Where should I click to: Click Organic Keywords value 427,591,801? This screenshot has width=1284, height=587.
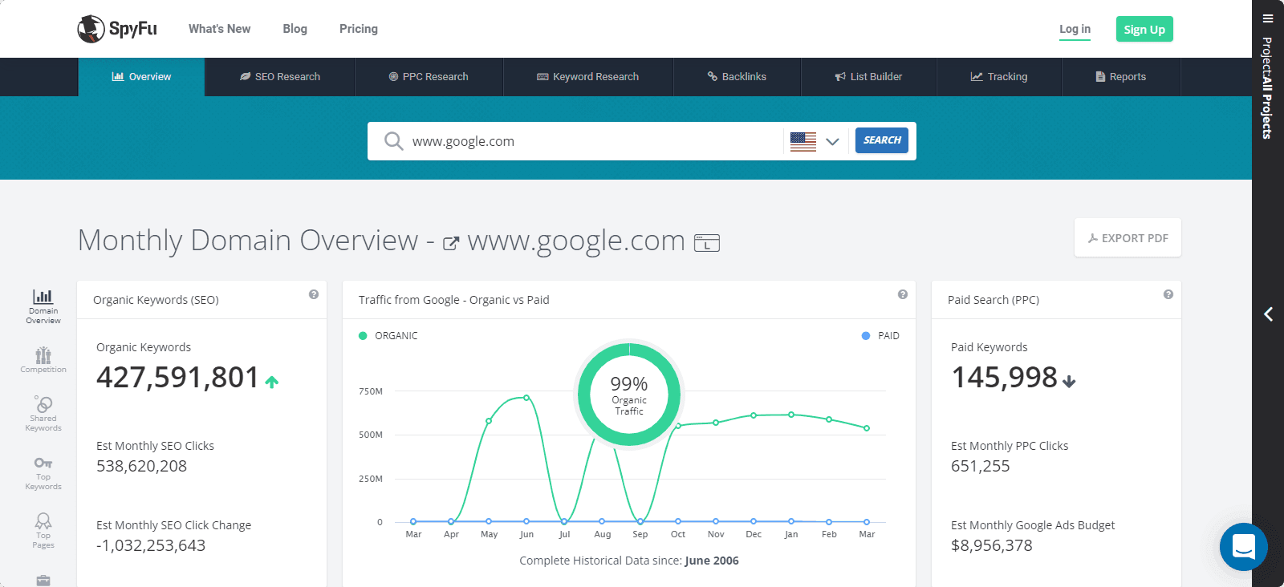pyautogui.click(x=177, y=378)
